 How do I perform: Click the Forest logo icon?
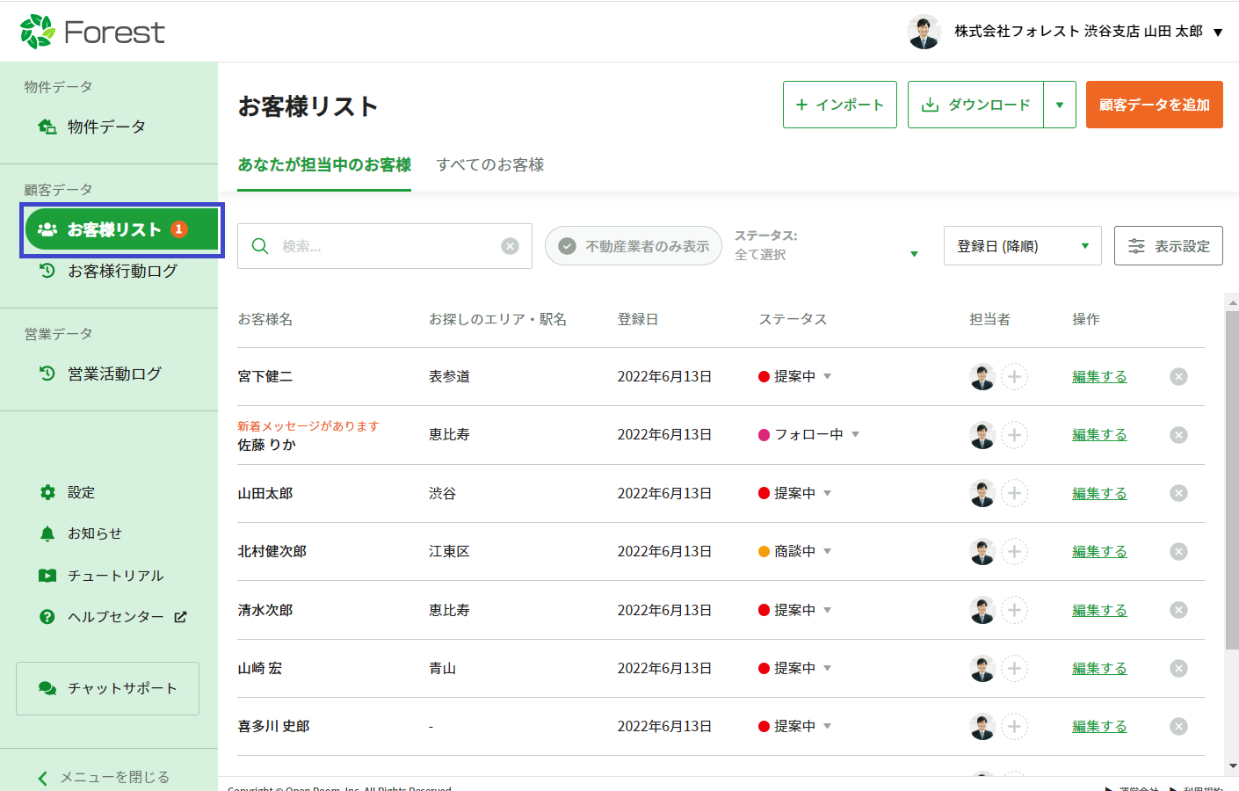[37, 32]
